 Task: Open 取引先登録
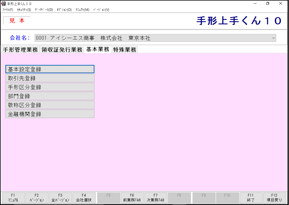click(x=50, y=78)
